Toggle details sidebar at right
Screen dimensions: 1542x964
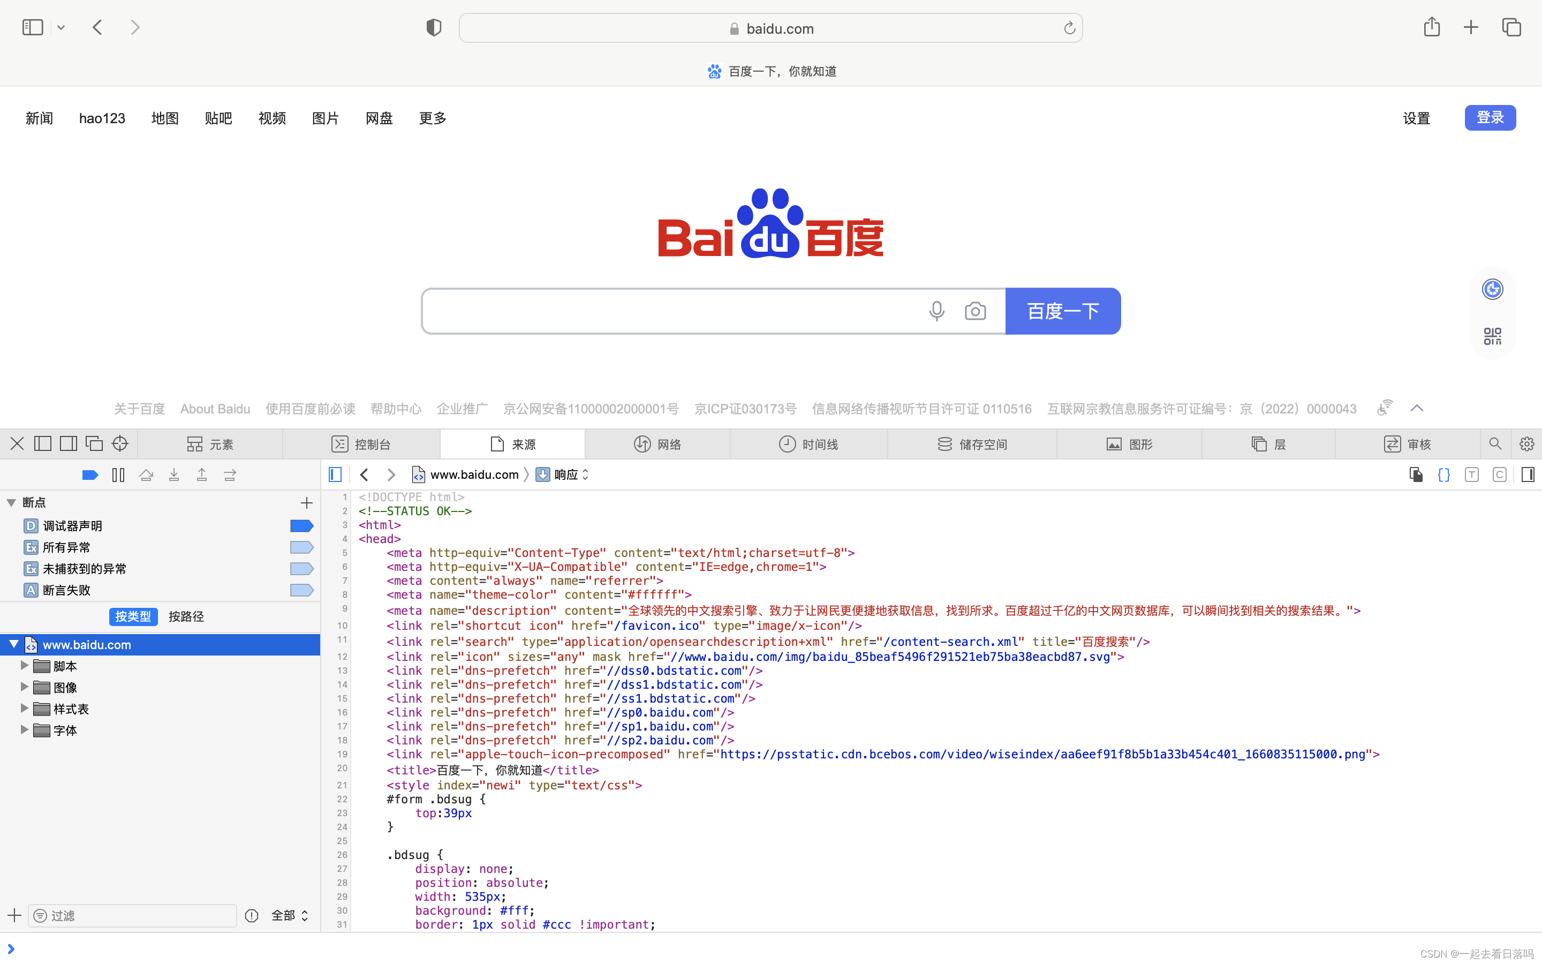point(1528,475)
